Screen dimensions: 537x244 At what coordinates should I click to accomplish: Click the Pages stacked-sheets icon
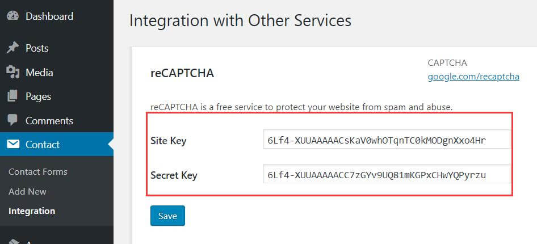(12, 96)
